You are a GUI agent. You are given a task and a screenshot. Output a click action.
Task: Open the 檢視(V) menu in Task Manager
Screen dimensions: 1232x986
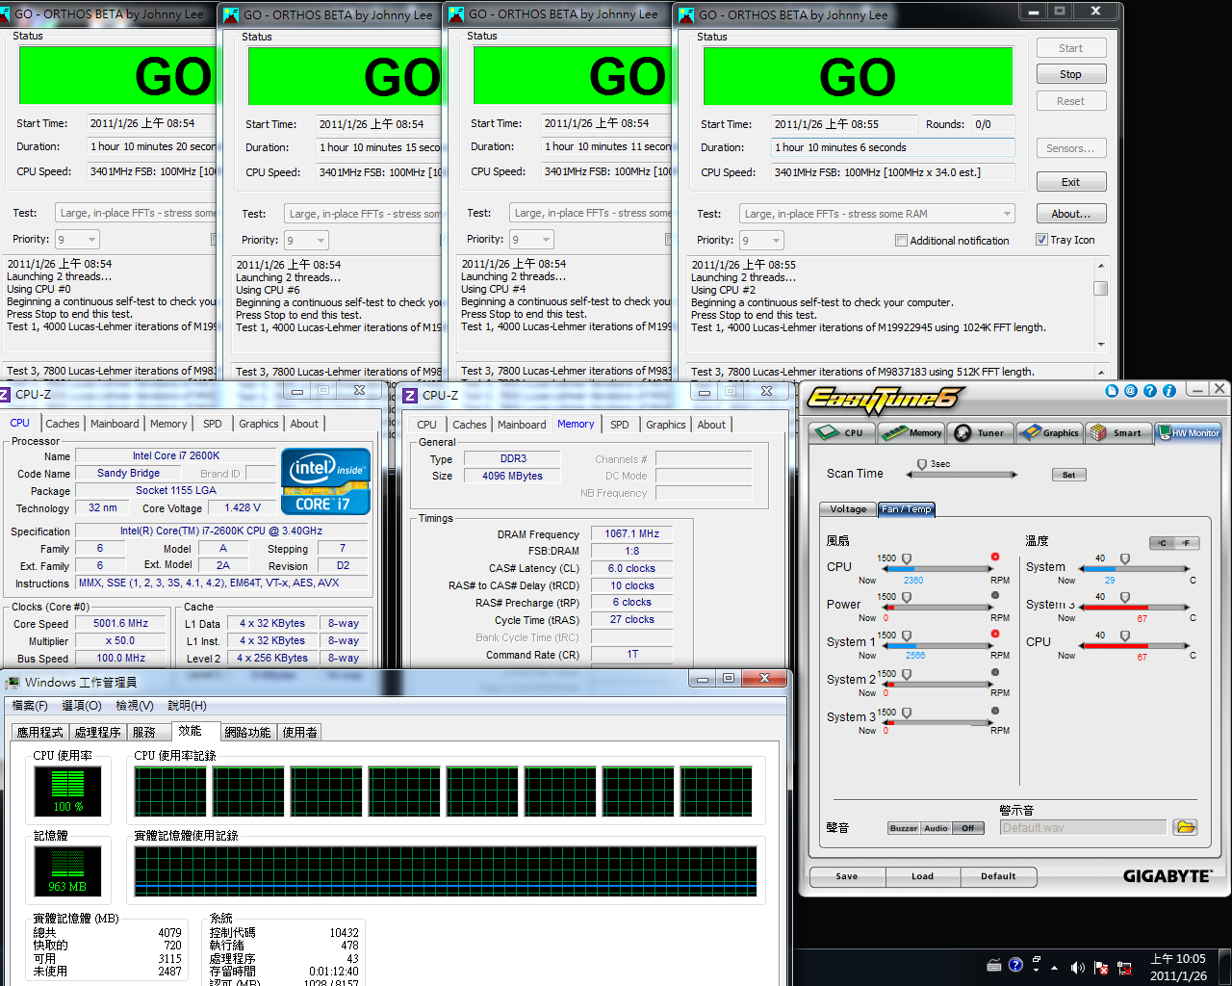[x=135, y=706]
